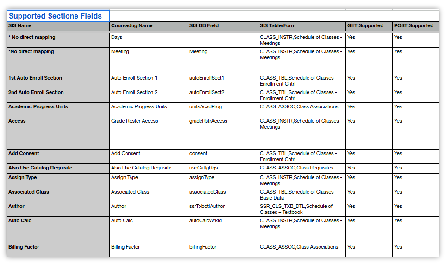Image resolution: width=446 pixels, height=263 pixels.
Task: Select the 'CLASS_ASSOC,Class Associations' cell in Academic Progress row
Action: tap(302, 110)
